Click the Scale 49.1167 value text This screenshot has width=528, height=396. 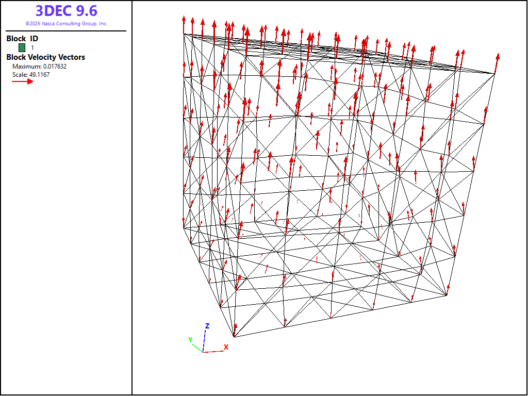tap(31, 74)
